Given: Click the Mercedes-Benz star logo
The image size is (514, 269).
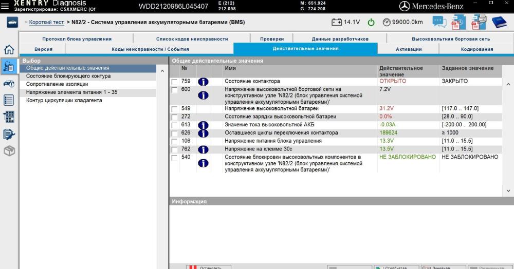Looking at the screenshot, I should [404, 6].
